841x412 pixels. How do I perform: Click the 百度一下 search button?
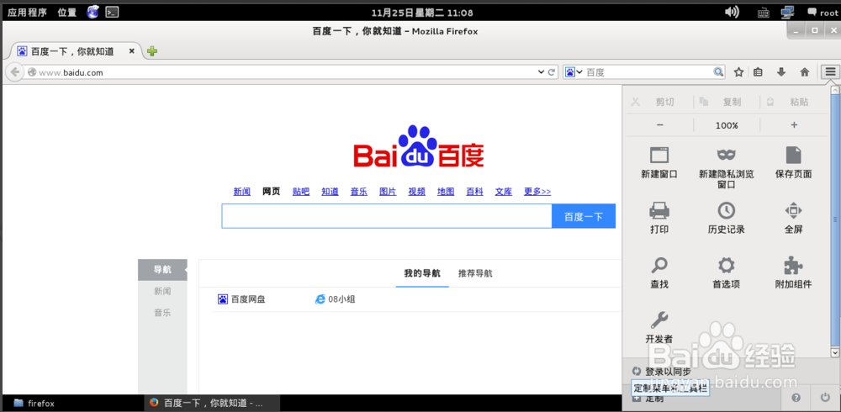584,216
